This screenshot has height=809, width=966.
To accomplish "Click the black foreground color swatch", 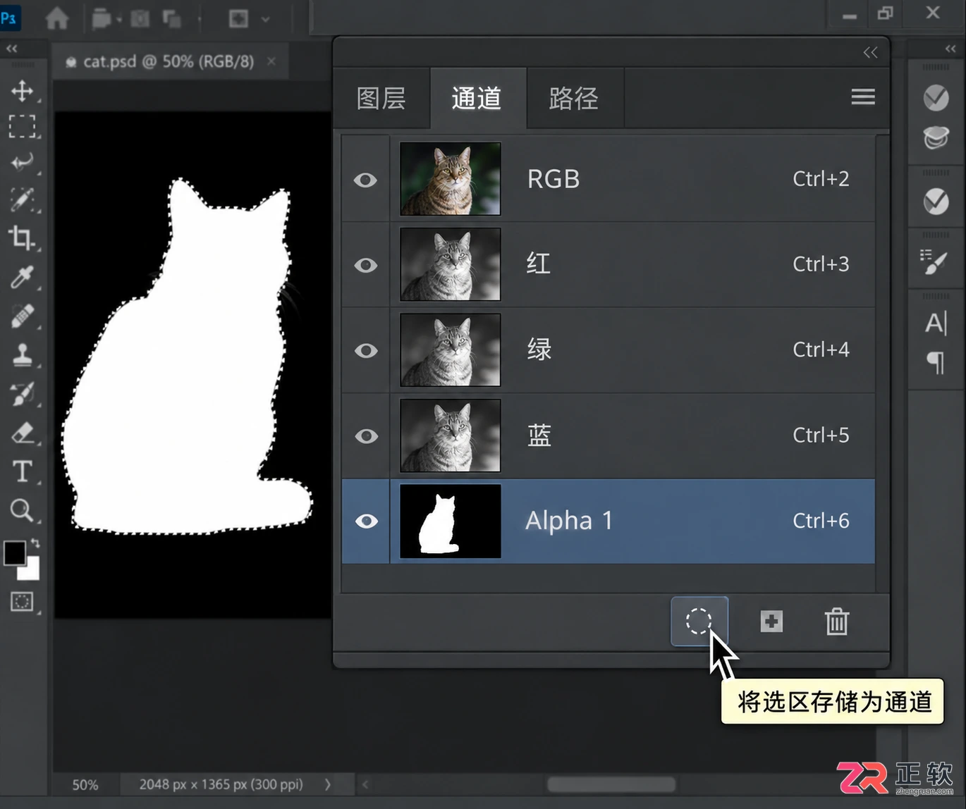I will 14,552.
